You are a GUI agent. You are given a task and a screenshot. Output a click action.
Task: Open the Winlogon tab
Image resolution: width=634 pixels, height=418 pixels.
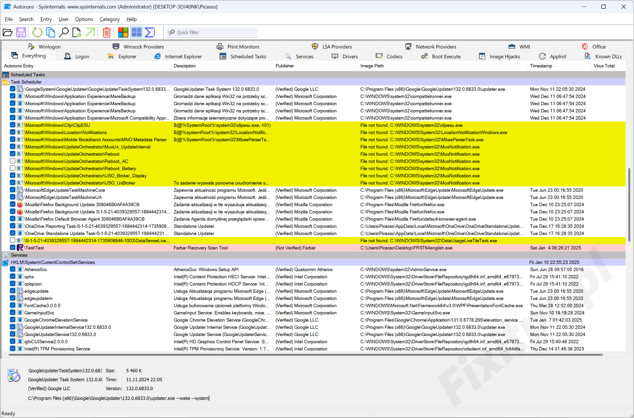pyautogui.click(x=44, y=47)
